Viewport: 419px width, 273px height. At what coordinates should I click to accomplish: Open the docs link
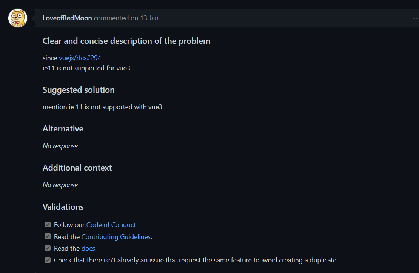(88, 248)
